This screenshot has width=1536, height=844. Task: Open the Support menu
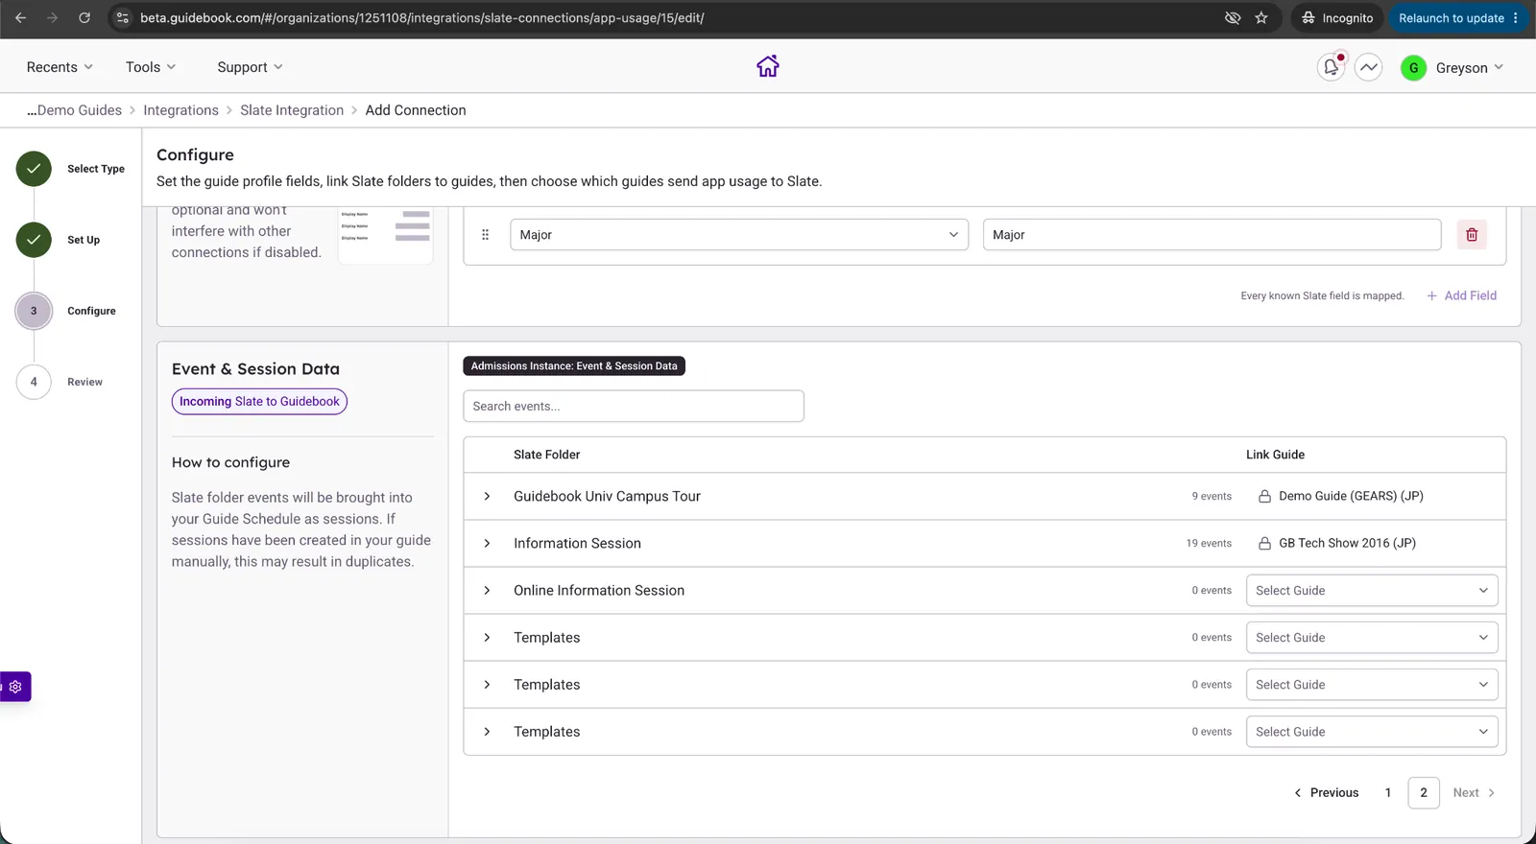point(250,67)
